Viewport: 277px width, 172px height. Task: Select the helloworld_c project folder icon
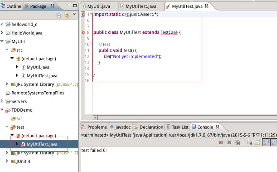click(8, 24)
